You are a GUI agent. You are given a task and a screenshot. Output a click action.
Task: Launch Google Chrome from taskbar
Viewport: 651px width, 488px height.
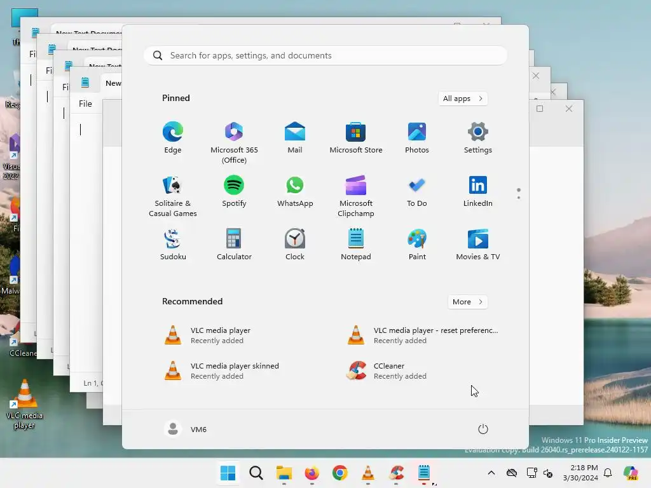[340, 473]
